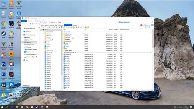Click the green arrow toolbar icon
This screenshot has height=109, width=194.
[59, 27]
